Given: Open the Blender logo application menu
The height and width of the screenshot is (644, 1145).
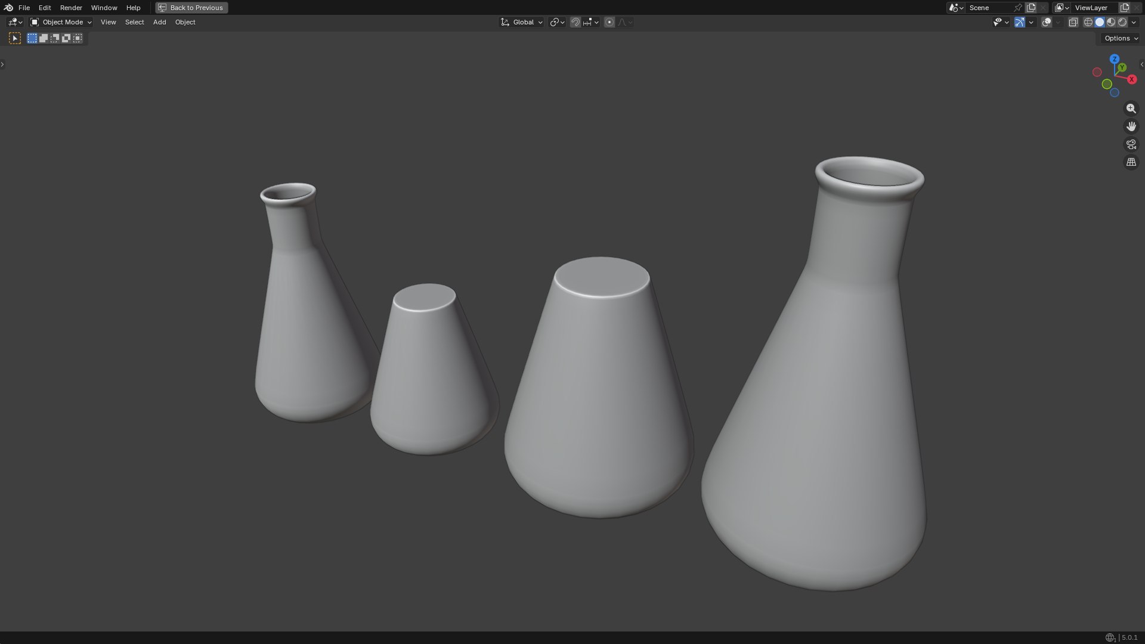Looking at the screenshot, I should click(8, 8).
